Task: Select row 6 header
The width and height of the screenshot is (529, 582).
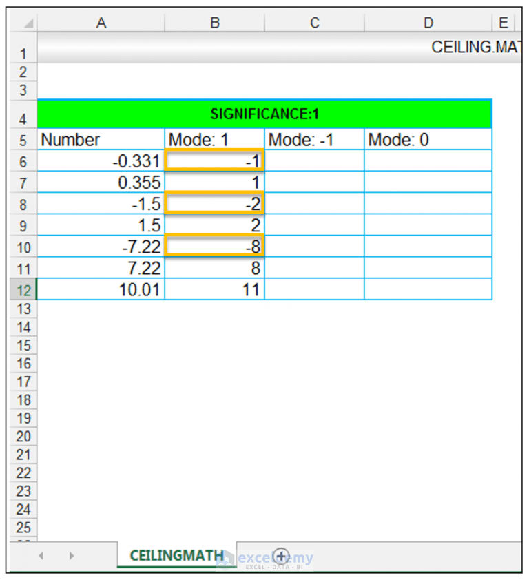Action: (23, 160)
